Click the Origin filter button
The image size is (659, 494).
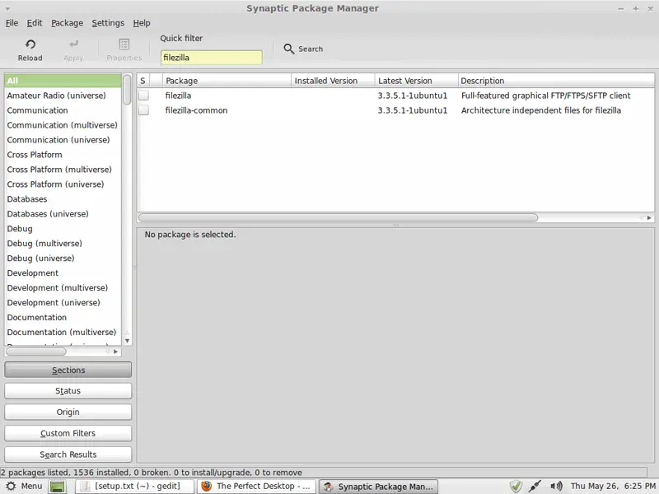[68, 412]
